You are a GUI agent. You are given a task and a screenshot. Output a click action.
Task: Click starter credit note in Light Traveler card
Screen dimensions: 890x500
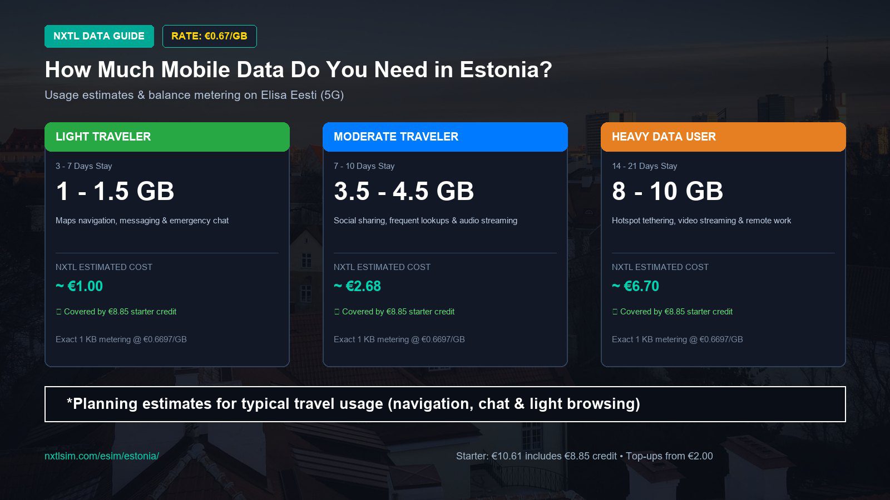(x=116, y=312)
